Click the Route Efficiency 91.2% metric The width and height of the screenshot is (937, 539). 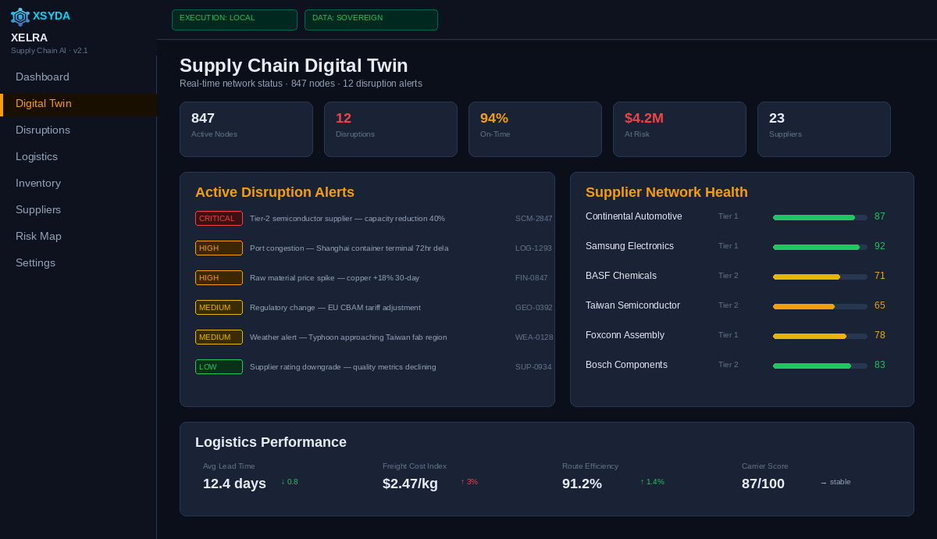(x=582, y=484)
